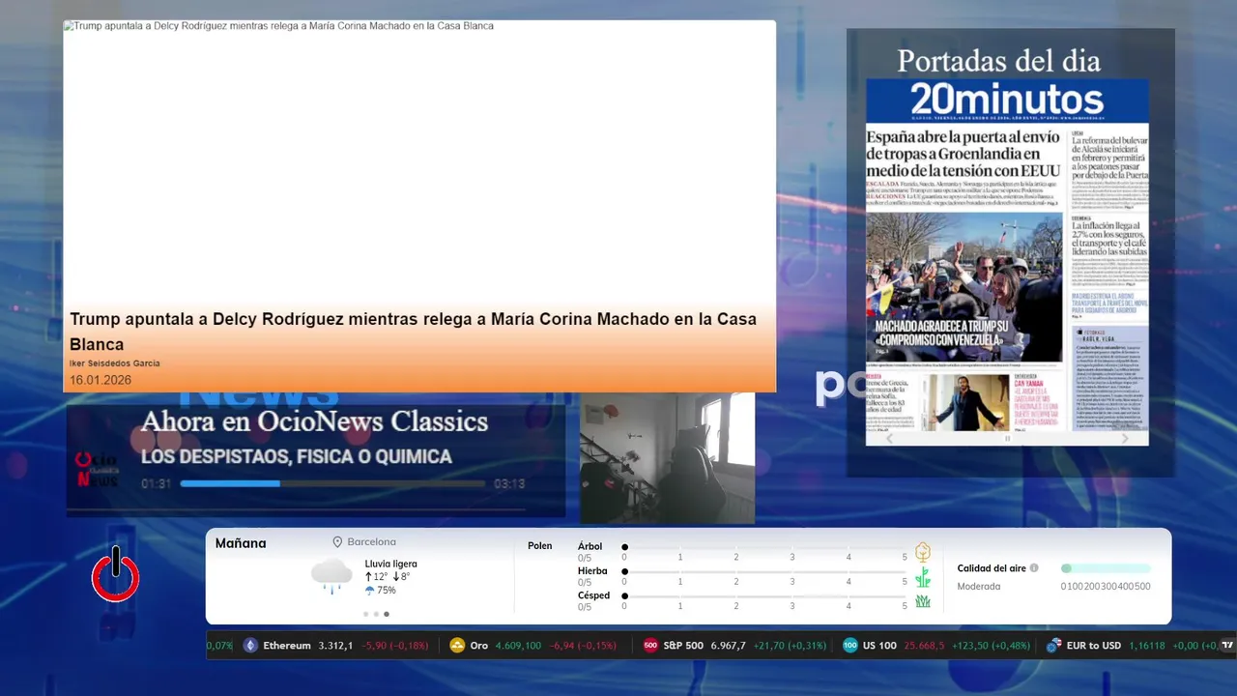1237x696 pixels.
Task: Click the Oro price 4.609,100
Action: click(518, 646)
